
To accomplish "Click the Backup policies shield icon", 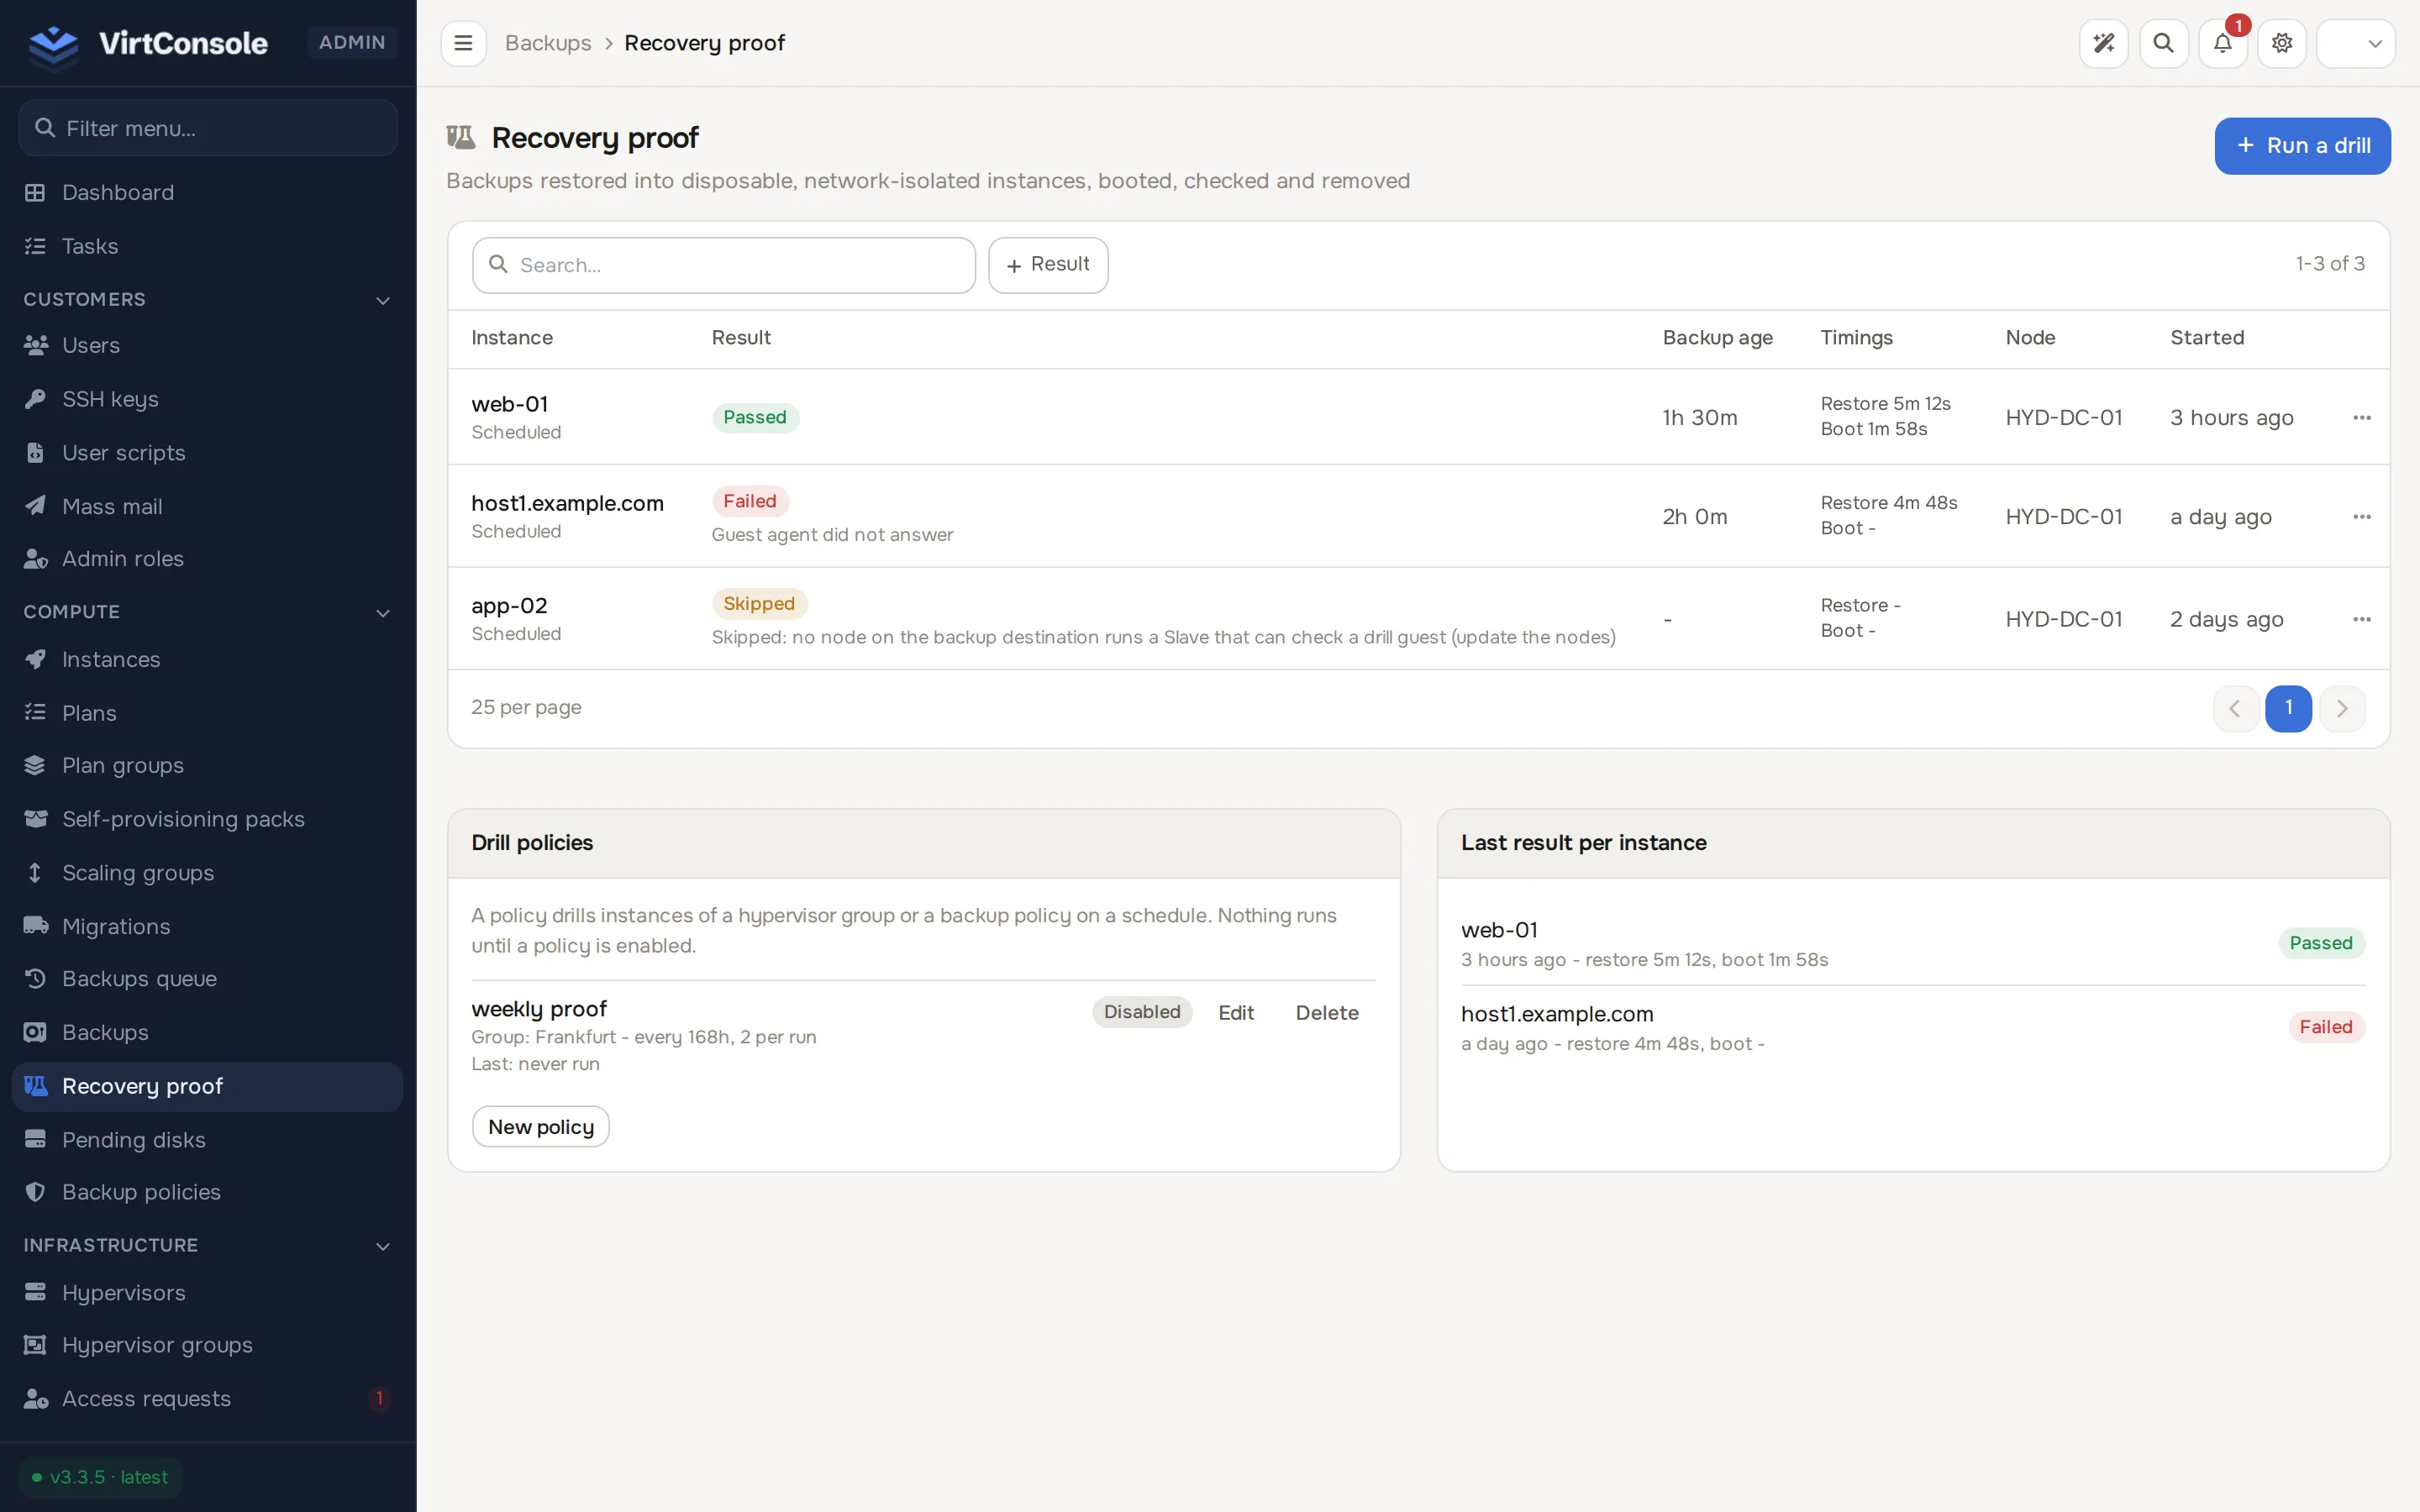I will tap(35, 1192).
